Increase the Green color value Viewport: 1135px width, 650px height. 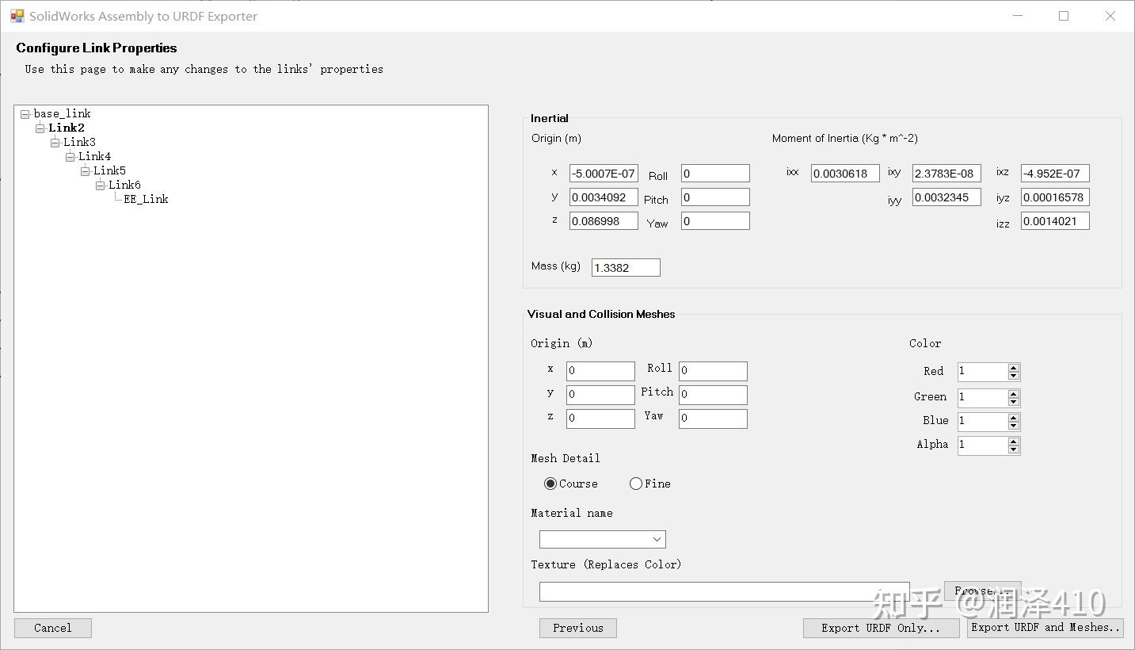click(x=1013, y=393)
